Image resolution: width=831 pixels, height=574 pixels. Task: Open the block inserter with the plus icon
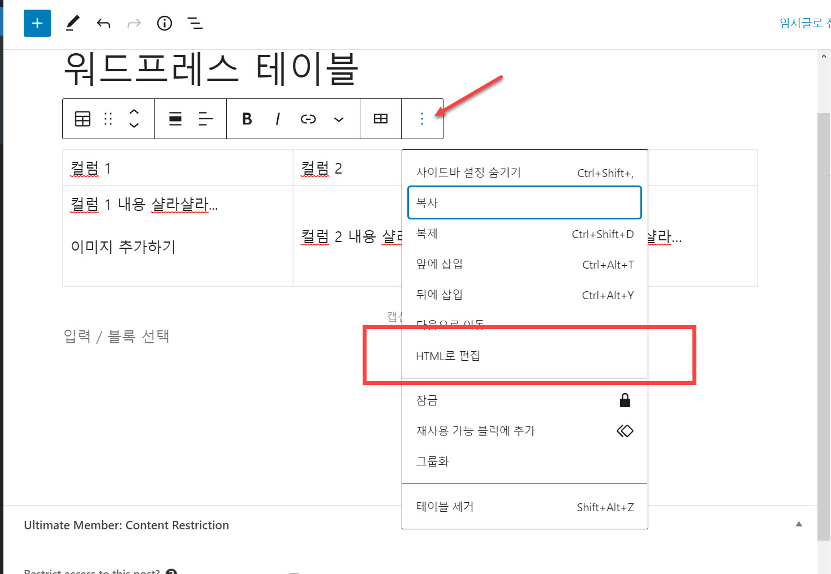37,23
